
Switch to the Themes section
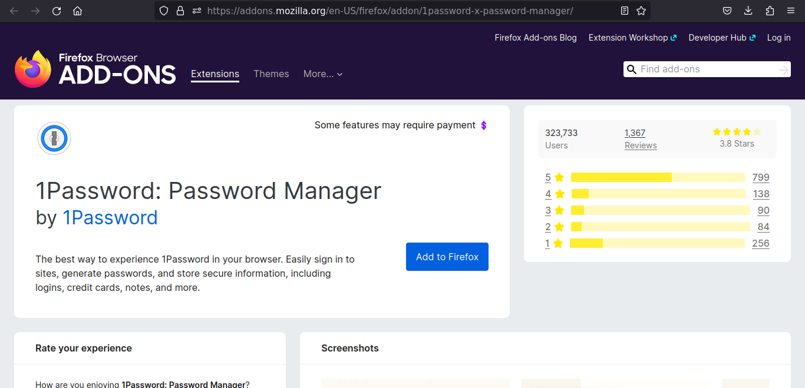271,74
